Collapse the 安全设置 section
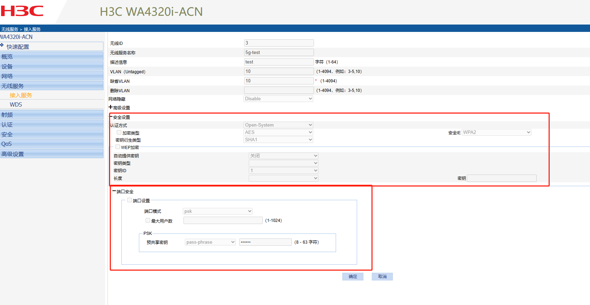Screen dimensions: 590x305 (111, 117)
